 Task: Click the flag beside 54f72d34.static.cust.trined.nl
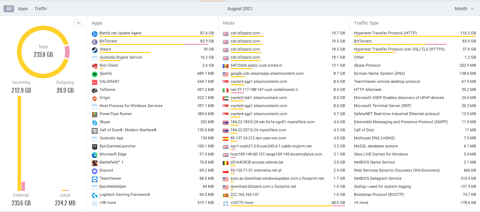point(226,66)
